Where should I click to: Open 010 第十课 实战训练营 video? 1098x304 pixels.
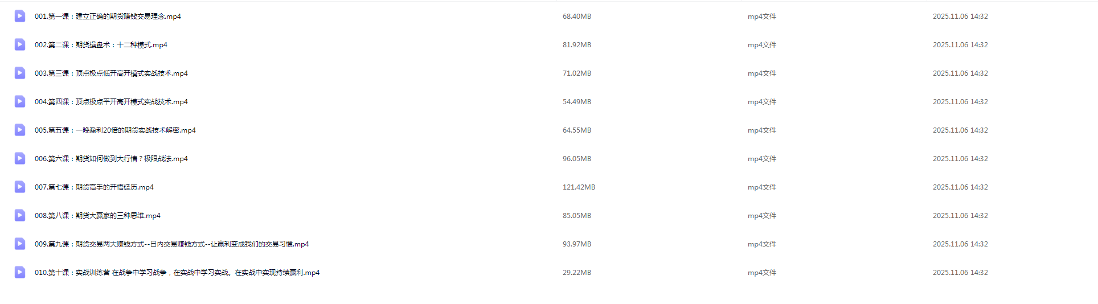pos(177,273)
